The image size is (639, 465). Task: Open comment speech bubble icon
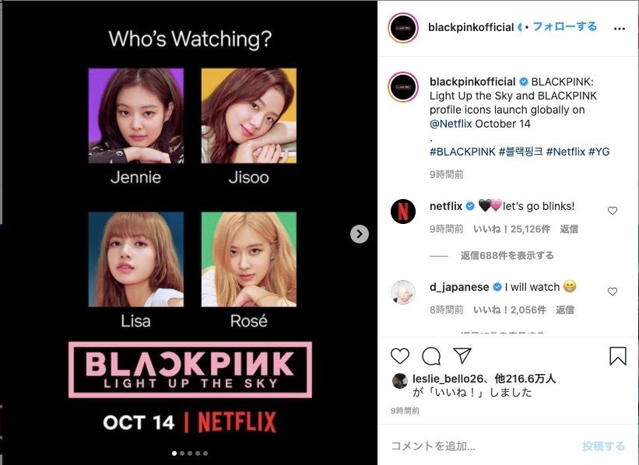[x=431, y=356]
